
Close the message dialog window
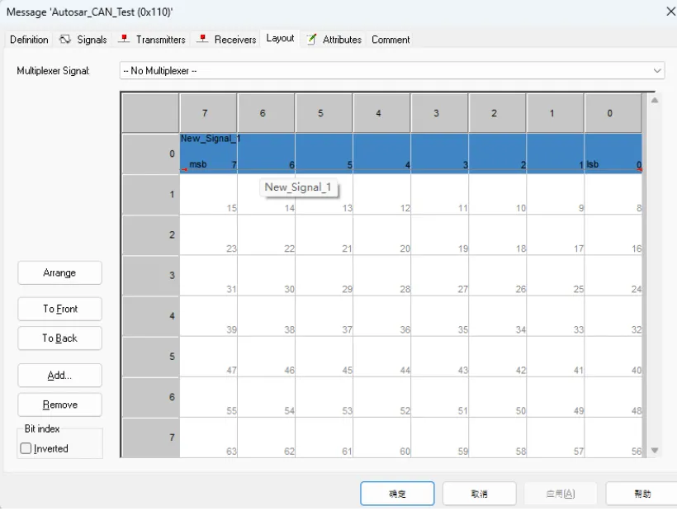670,12
